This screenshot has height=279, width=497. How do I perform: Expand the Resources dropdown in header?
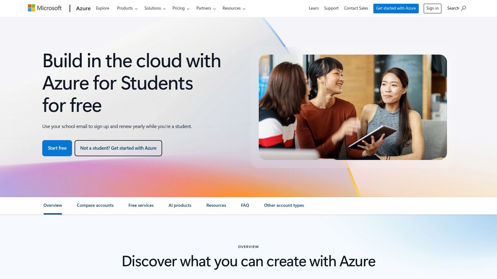pyautogui.click(x=234, y=8)
